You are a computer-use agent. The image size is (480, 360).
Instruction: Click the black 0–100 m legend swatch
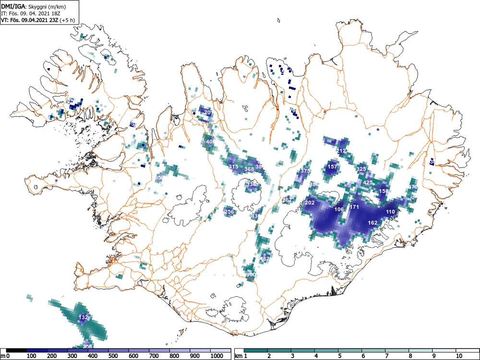[16, 350]
